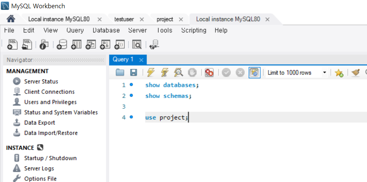Open the Scripting menu
Viewport: 367px width, 182px height.
click(194, 30)
